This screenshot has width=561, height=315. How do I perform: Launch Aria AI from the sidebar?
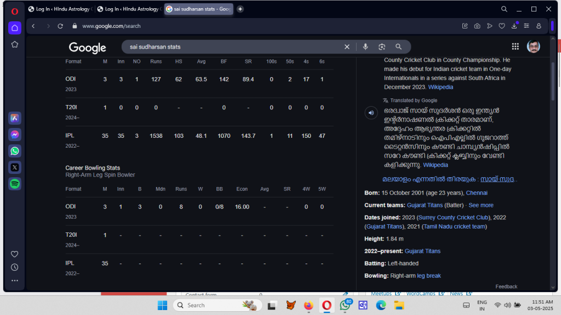15,118
